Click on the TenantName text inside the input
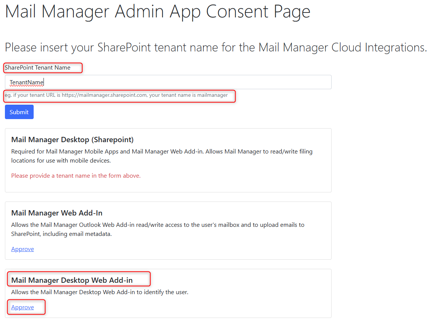The image size is (442, 324). point(26,82)
